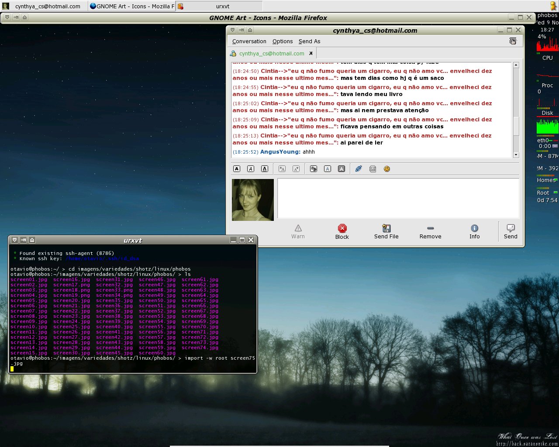Send the chat message
Viewport: 559px width, 447px height.
pos(511,232)
